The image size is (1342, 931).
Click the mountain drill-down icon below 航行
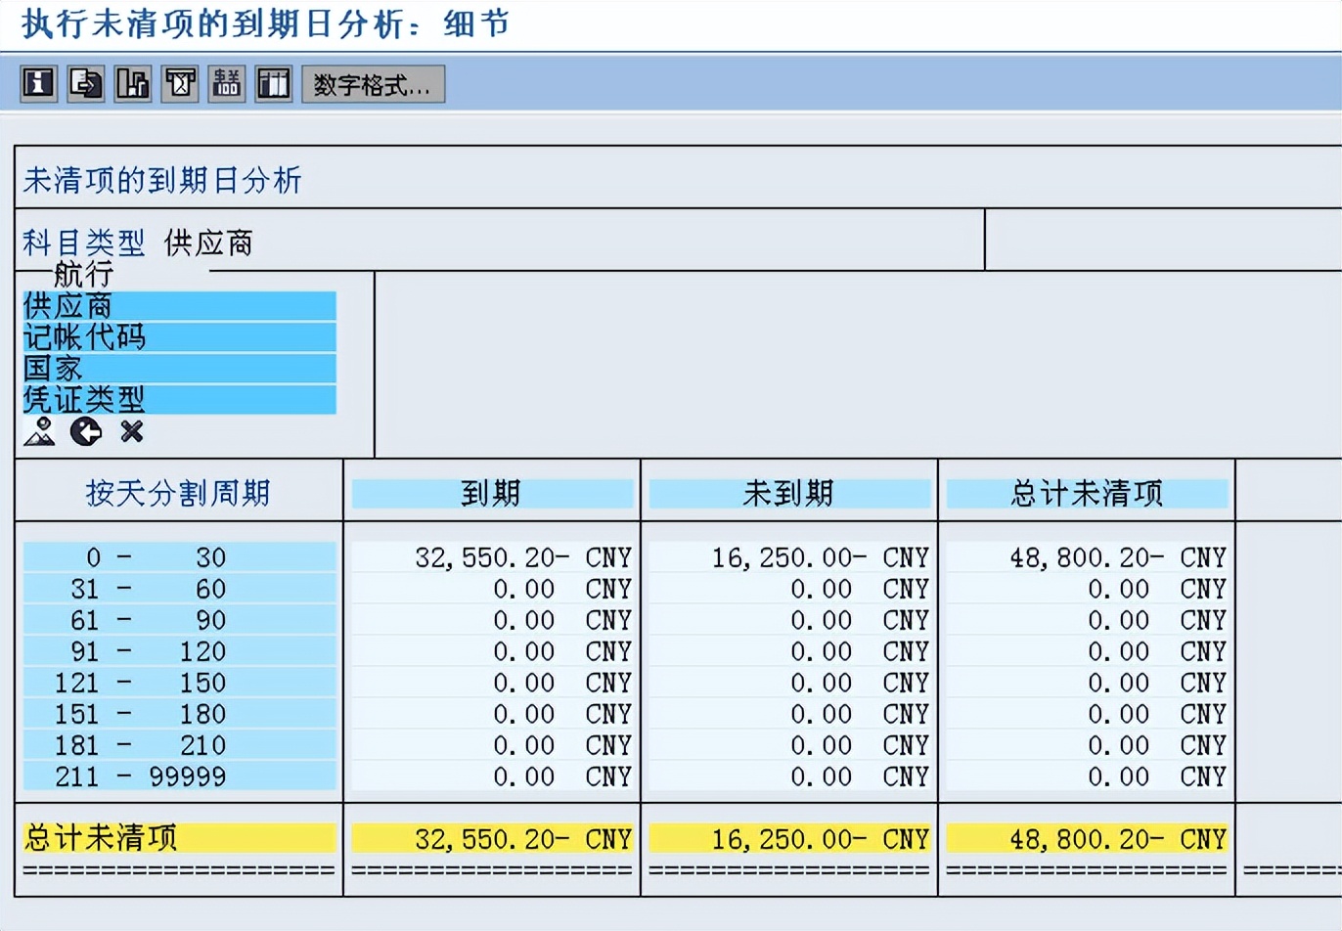click(x=39, y=432)
